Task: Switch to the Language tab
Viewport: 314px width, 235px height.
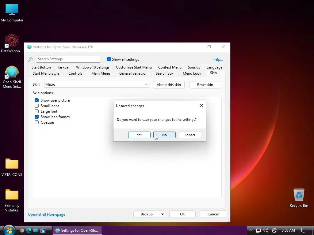Action: coord(214,67)
